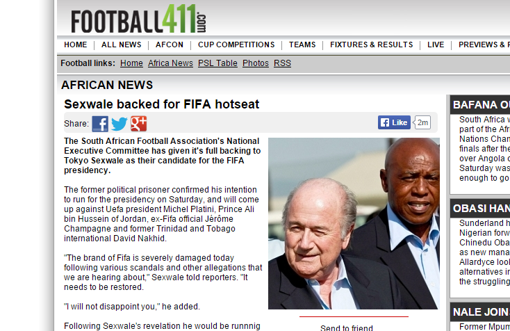Open the RSS feed link

(x=282, y=63)
